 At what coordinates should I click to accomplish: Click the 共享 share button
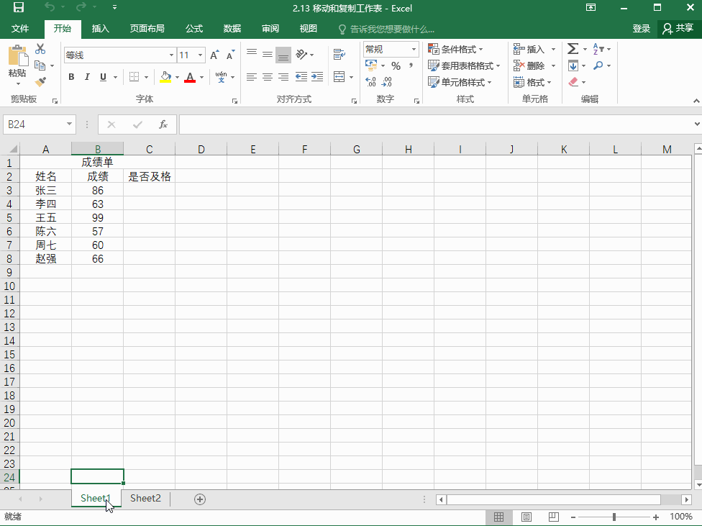[x=679, y=29]
